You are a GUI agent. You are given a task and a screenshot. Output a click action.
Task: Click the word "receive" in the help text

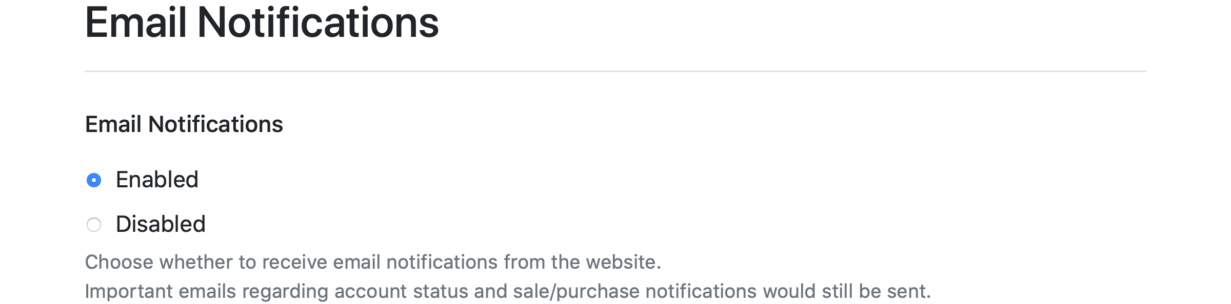(x=294, y=262)
